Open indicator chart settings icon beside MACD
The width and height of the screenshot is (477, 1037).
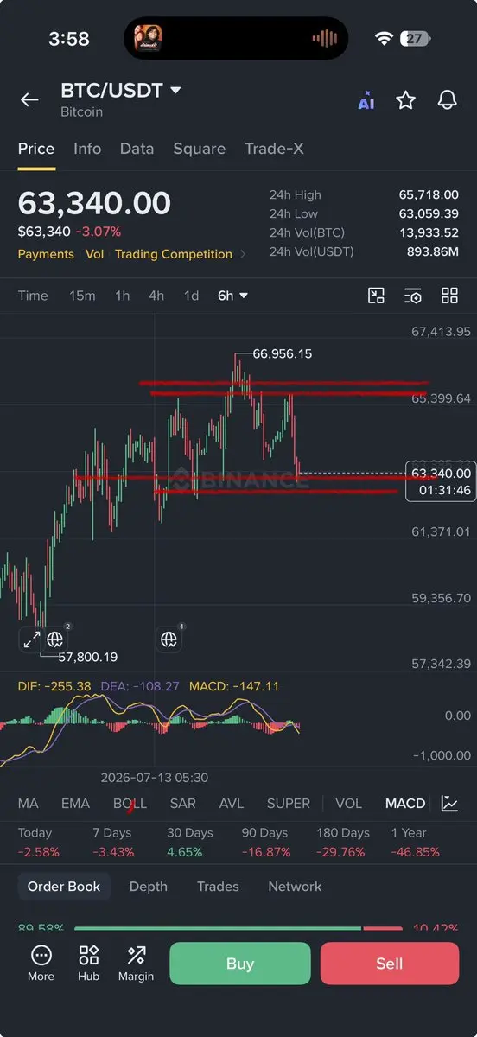[449, 803]
